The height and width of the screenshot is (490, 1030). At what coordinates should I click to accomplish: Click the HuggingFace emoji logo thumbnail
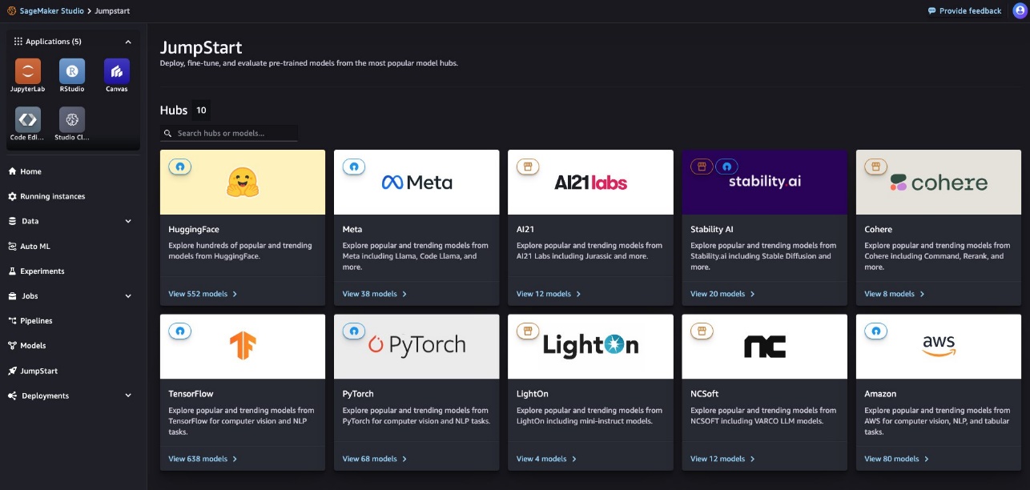pyautogui.click(x=243, y=182)
